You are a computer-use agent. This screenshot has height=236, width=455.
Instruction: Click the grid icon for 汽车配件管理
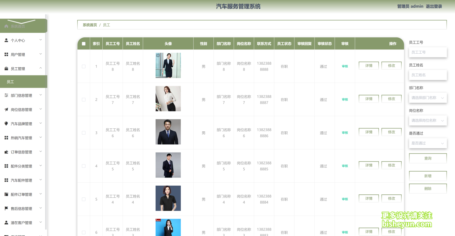6,180
